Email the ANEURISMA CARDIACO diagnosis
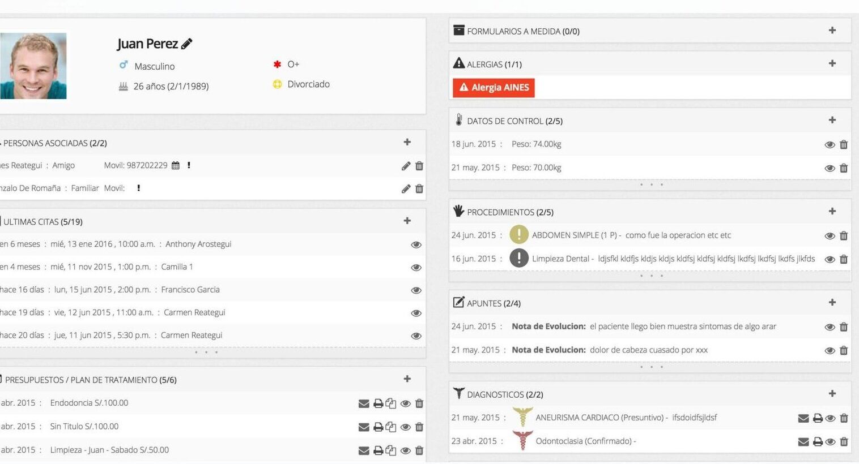859x464 pixels. (803, 418)
